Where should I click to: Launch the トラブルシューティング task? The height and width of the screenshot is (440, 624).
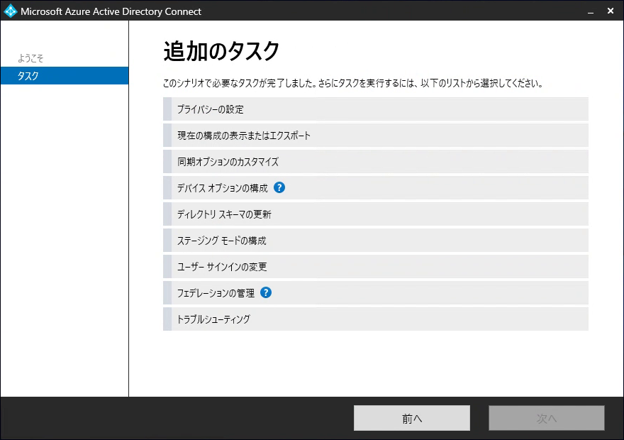point(376,319)
